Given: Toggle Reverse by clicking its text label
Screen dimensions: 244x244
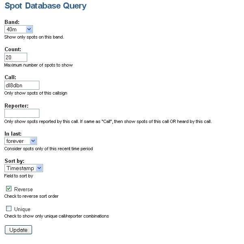Looking at the screenshot, I should (24, 189).
